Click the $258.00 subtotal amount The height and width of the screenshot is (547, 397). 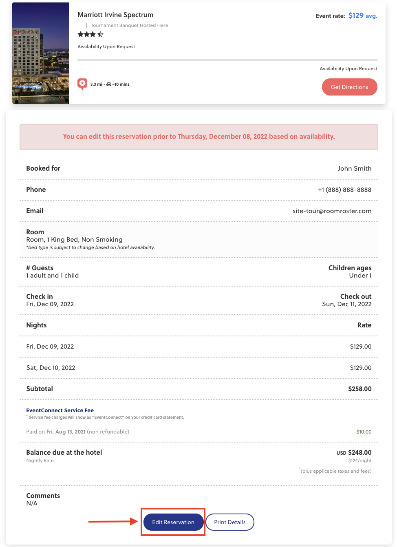360,389
